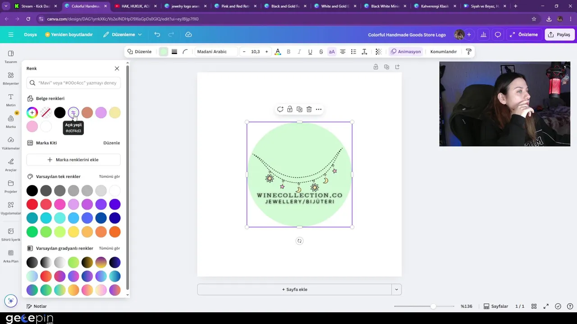Expand the Düzenleme mode dropdown
Screen dimensions: 577x324
(x=122, y=35)
